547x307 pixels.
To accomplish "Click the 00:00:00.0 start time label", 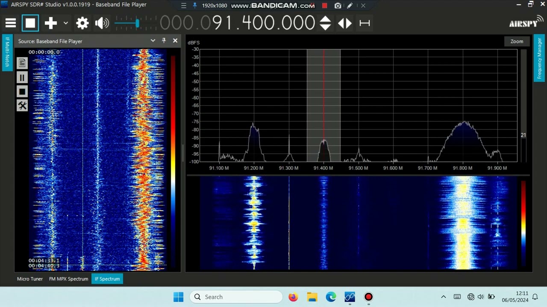I will pyautogui.click(x=44, y=52).
